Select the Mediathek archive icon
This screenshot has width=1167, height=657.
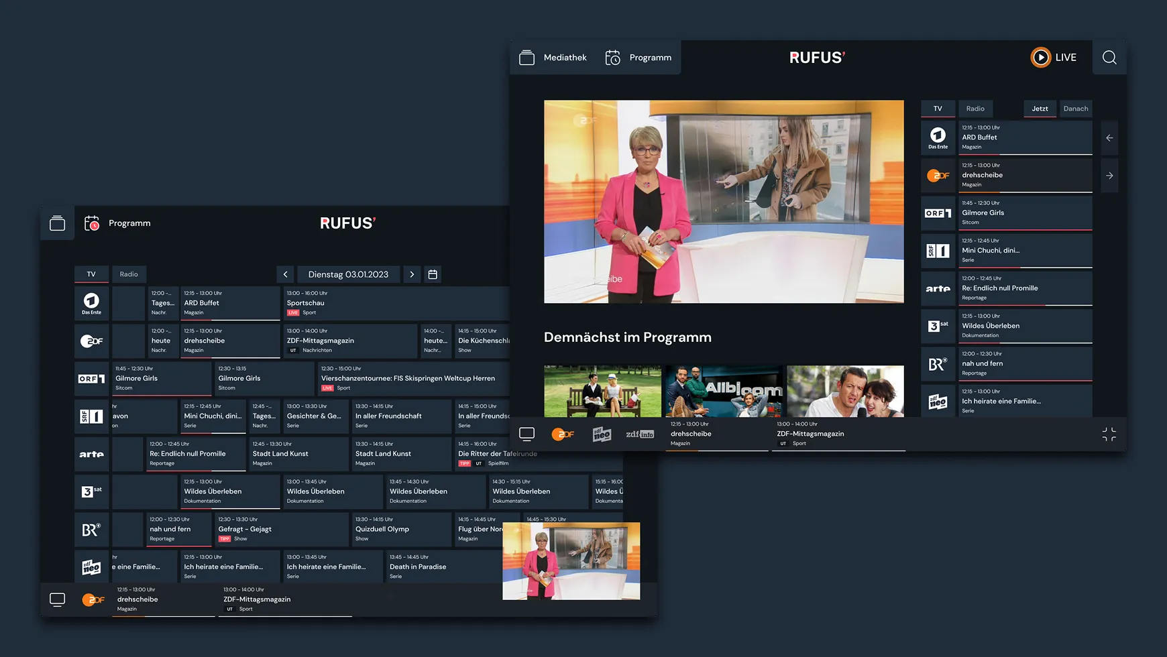(x=528, y=58)
